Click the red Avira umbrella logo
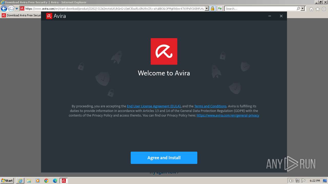 point(164,51)
